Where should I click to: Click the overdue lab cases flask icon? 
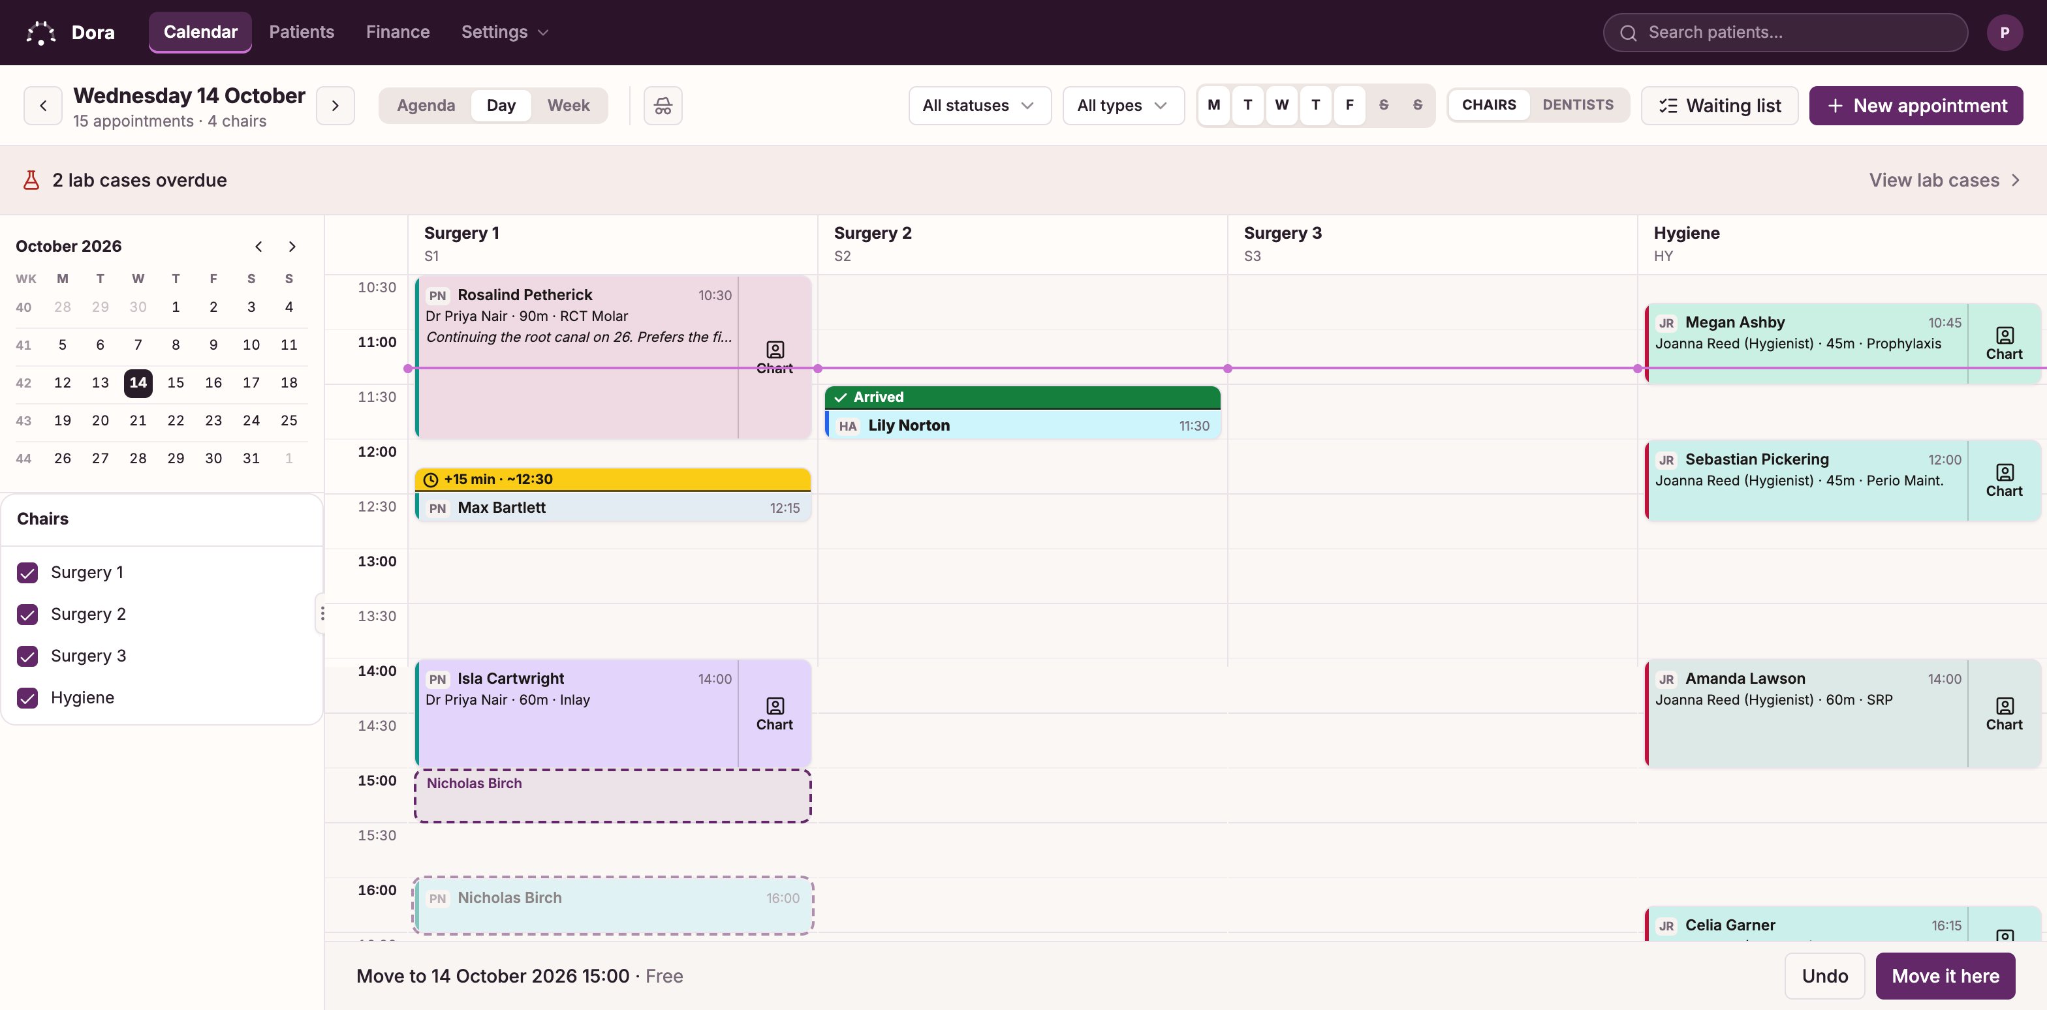pos(31,180)
